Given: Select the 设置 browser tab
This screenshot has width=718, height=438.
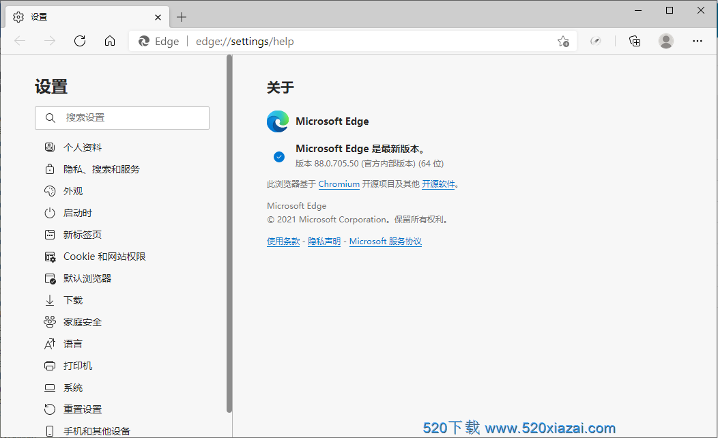Looking at the screenshot, I should 87,17.
